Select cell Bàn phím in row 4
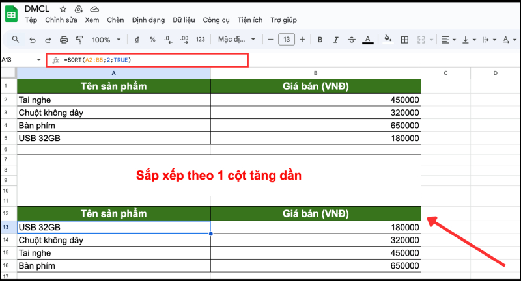 [113, 126]
